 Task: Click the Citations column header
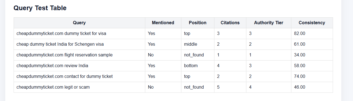[230, 23]
